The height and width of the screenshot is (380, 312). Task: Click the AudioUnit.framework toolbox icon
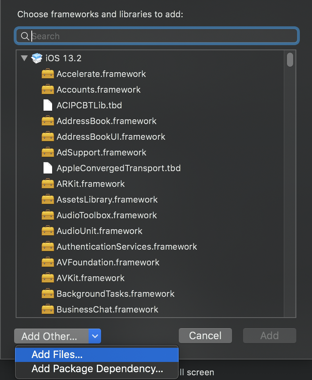coord(48,231)
